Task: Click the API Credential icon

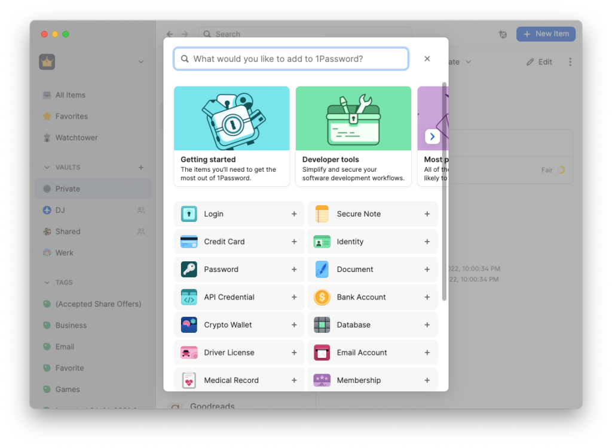Action: [188, 296]
